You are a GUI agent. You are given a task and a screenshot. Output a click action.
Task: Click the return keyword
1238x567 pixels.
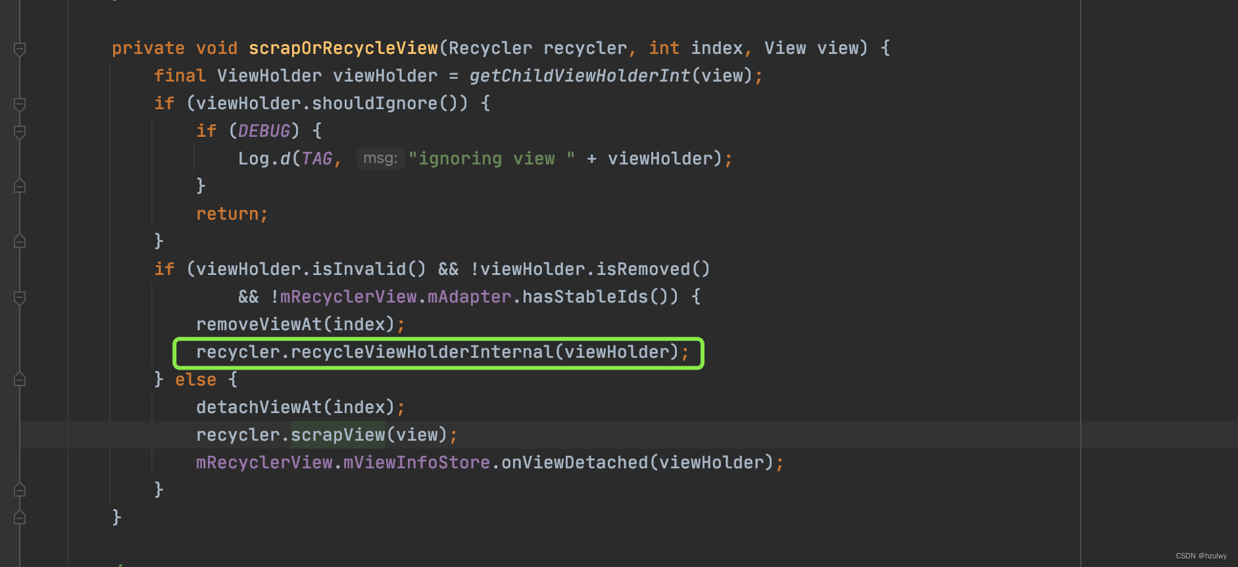227,214
